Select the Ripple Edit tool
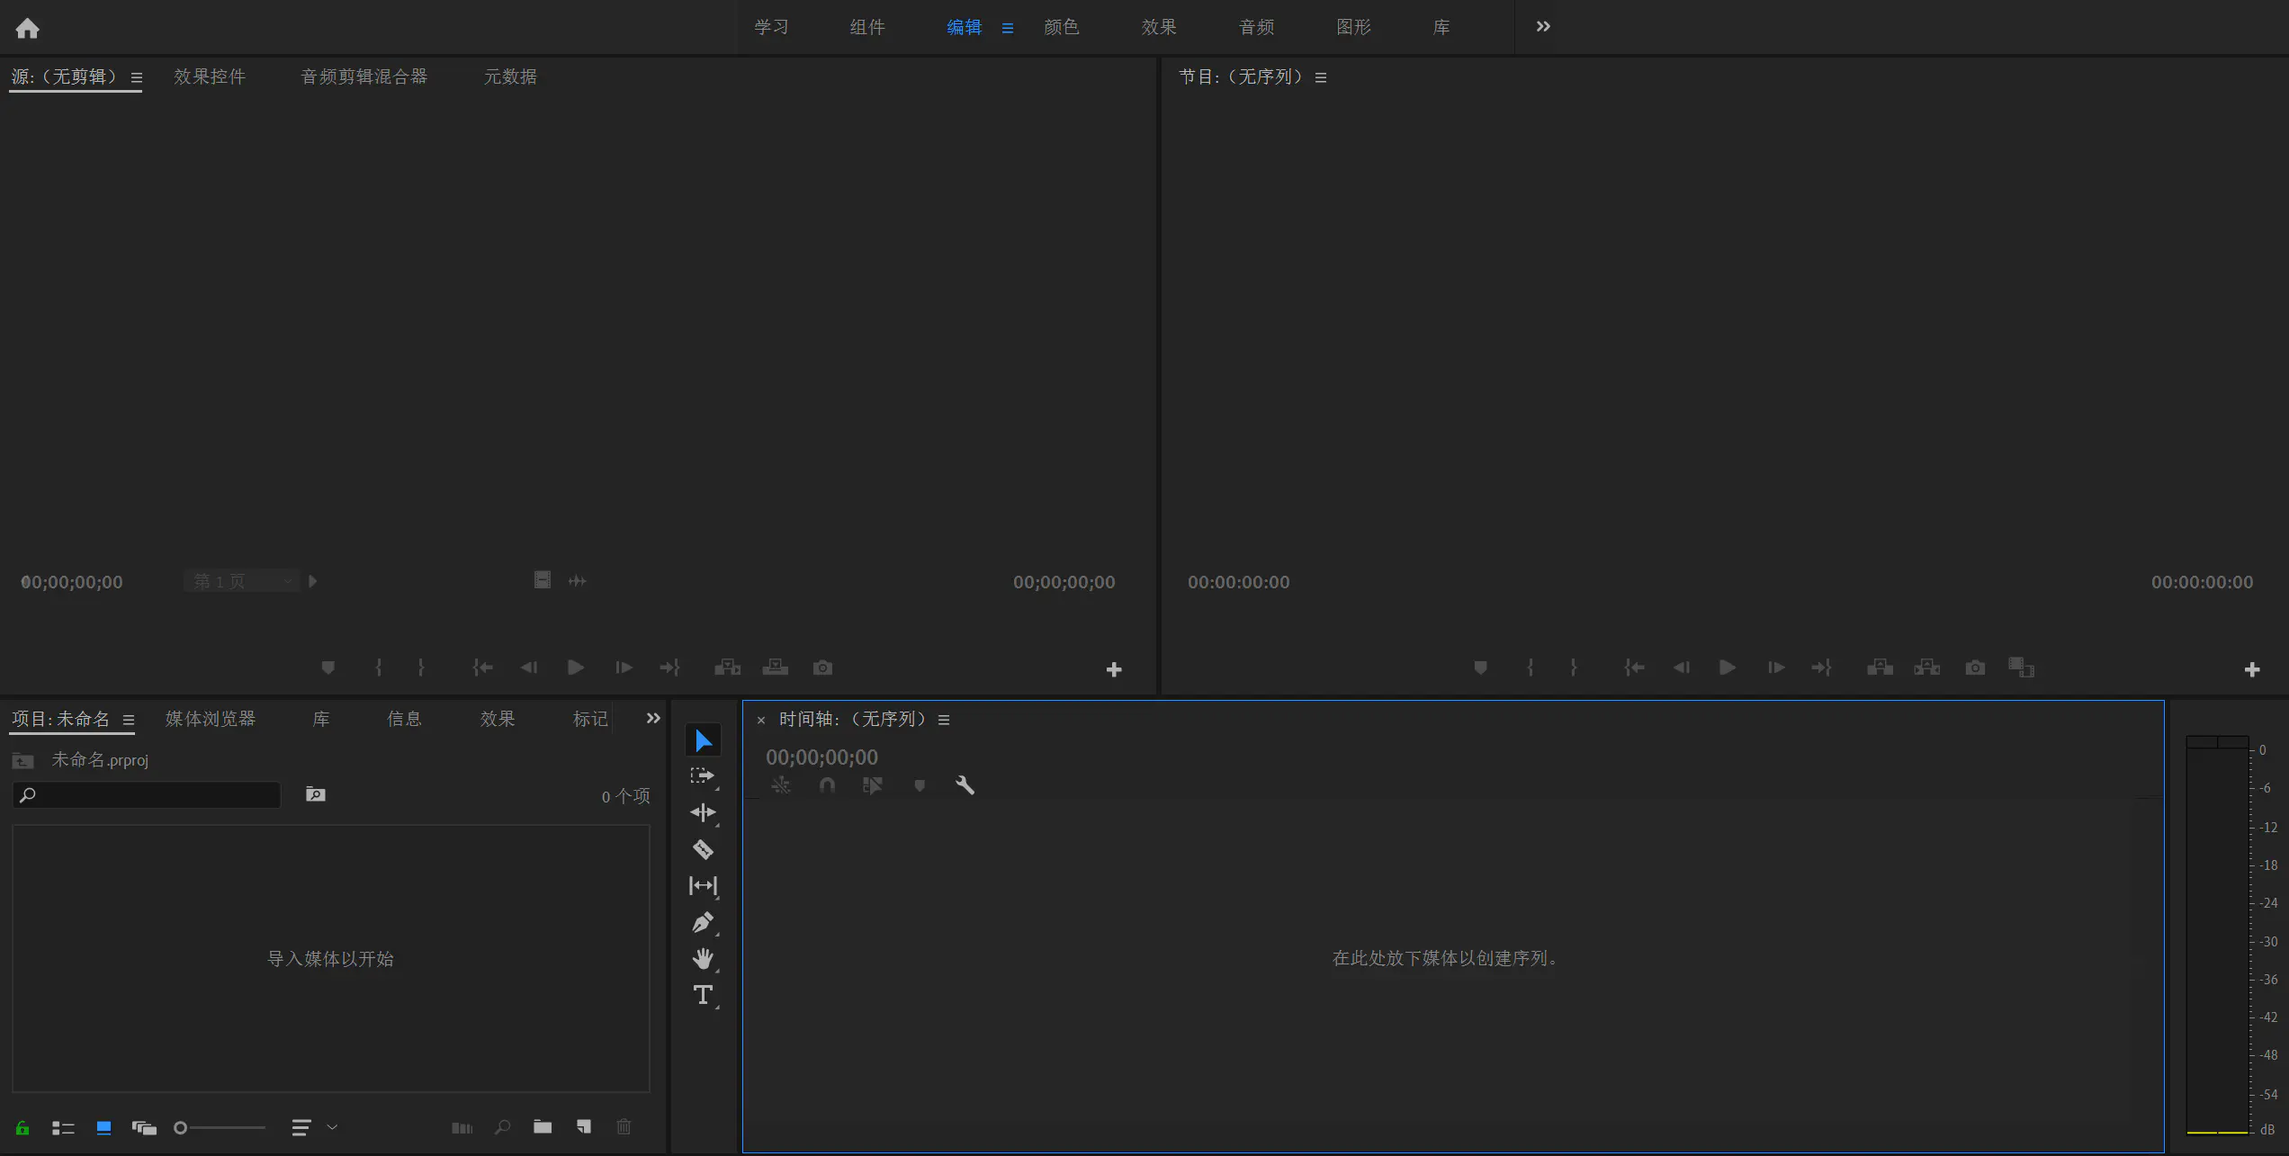Image resolution: width=2289 pixels, height=1156 pixels. [x=703, y=812]
